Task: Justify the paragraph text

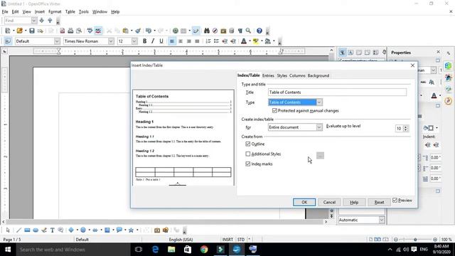Action: [197, 41]
